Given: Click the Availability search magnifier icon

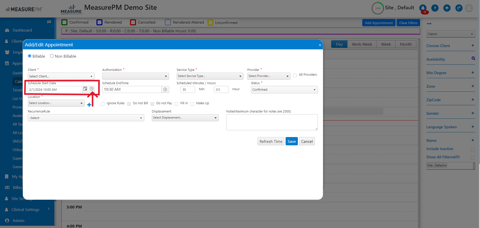Looking at the screenshot, I should (x=473, y=58).
